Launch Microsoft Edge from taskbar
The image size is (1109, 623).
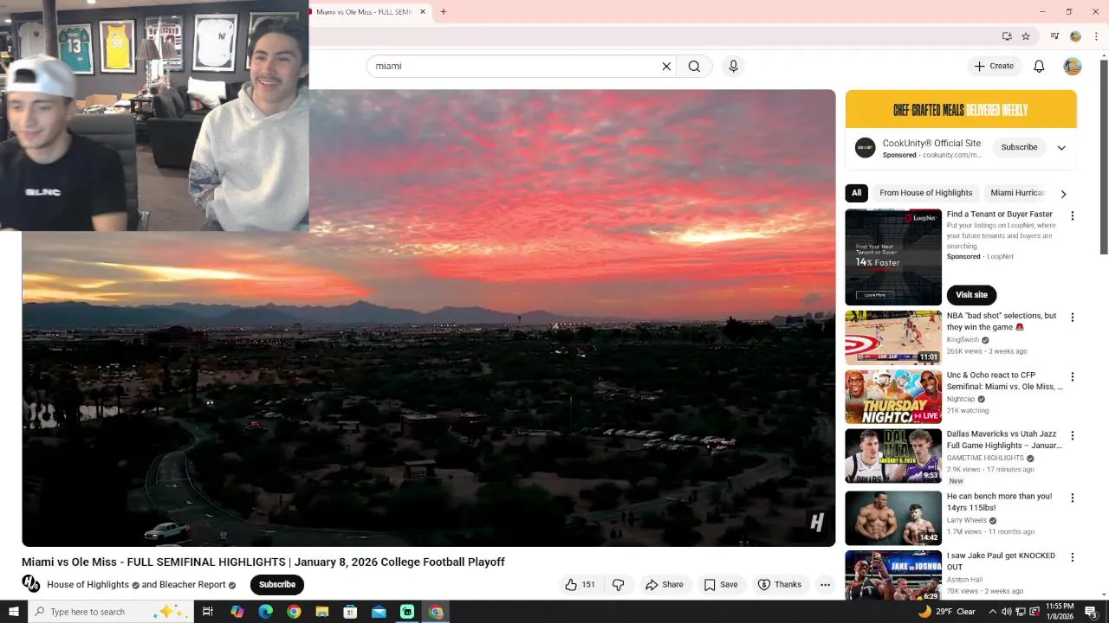click(x=265, y=612)
